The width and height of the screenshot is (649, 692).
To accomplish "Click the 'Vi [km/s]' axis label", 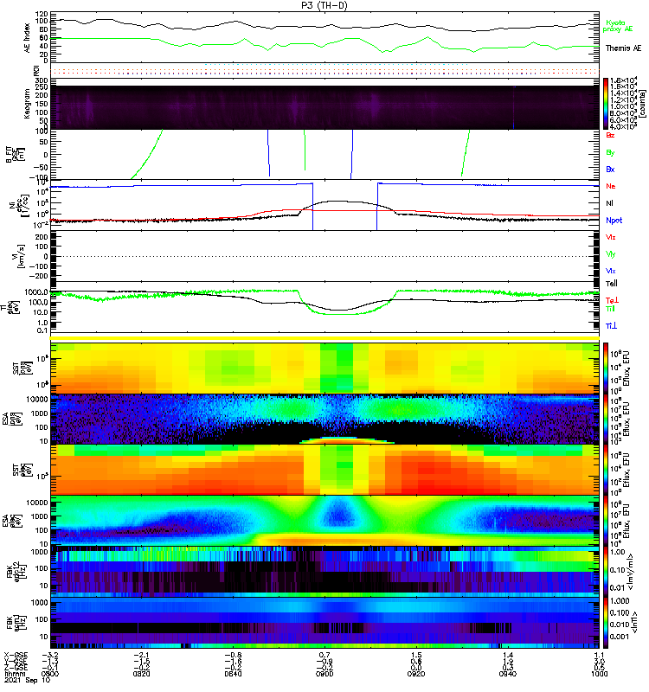I will pyautogui.click(x=20, y=256).
